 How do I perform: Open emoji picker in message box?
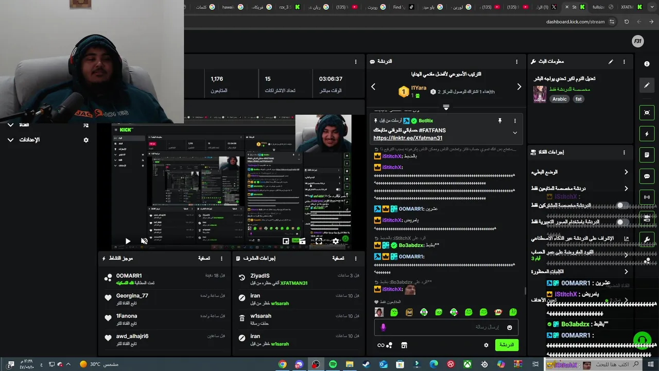coord(510,327)
